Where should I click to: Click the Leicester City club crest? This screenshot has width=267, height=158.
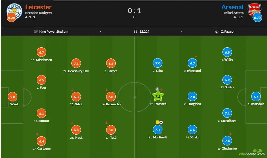[15, 11]
